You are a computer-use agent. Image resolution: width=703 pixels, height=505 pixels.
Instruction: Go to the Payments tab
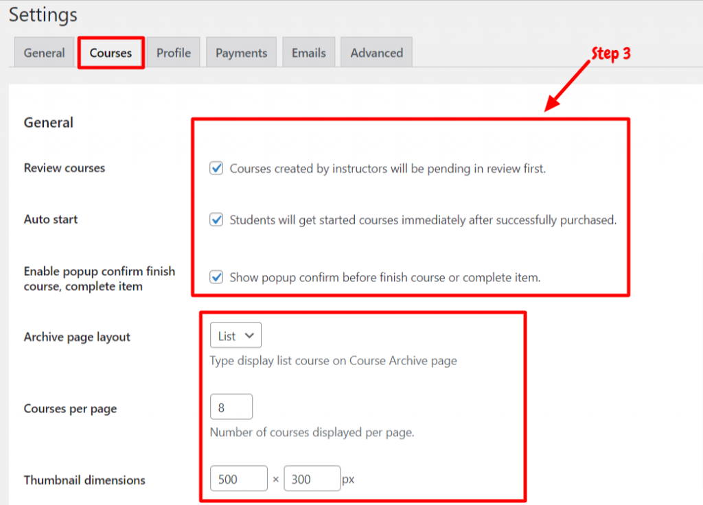point(241,52)
